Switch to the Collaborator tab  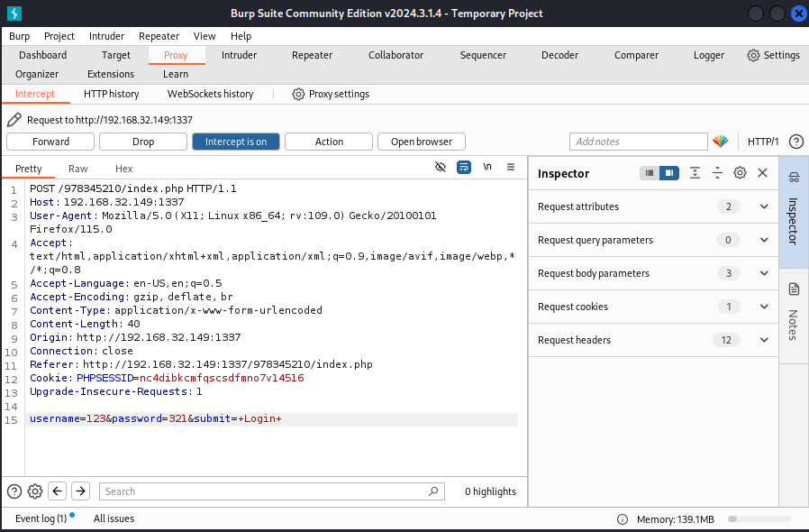click(x=395, y=55)
